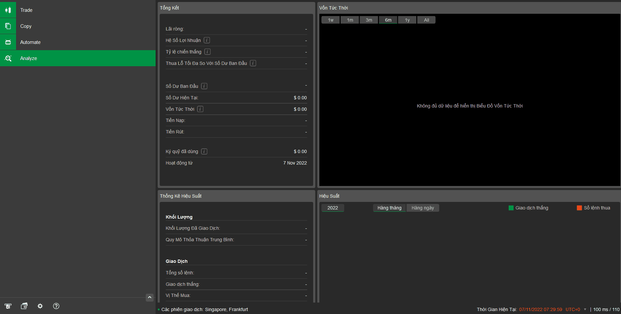This screenshot has width=621, height=314.
Task: Select the 1w chart range
Action: 331,20
